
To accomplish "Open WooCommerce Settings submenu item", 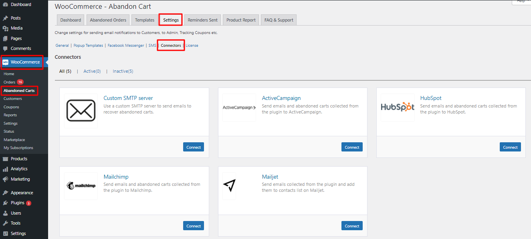I will pyautogui.click(x=10, y=123).
